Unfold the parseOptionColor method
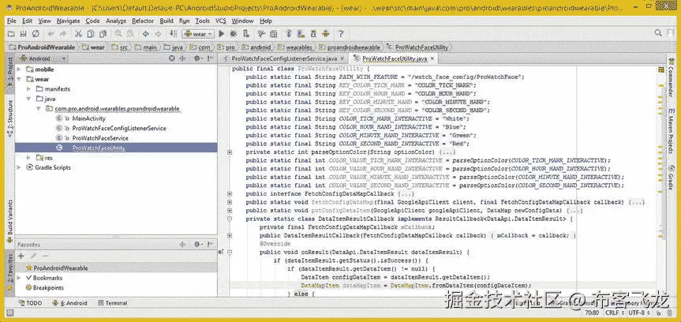This screenshot has width=681, height=322. [230, 152]
